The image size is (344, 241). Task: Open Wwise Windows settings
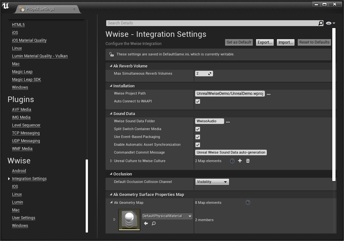coord(20,226)
